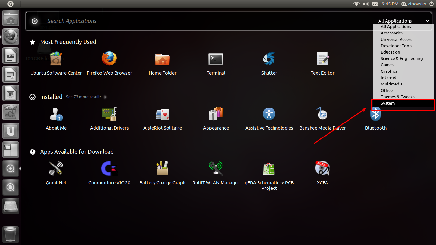Open Home Folder from the dash results
Screen dimensions: 436x245
[162, 64]
